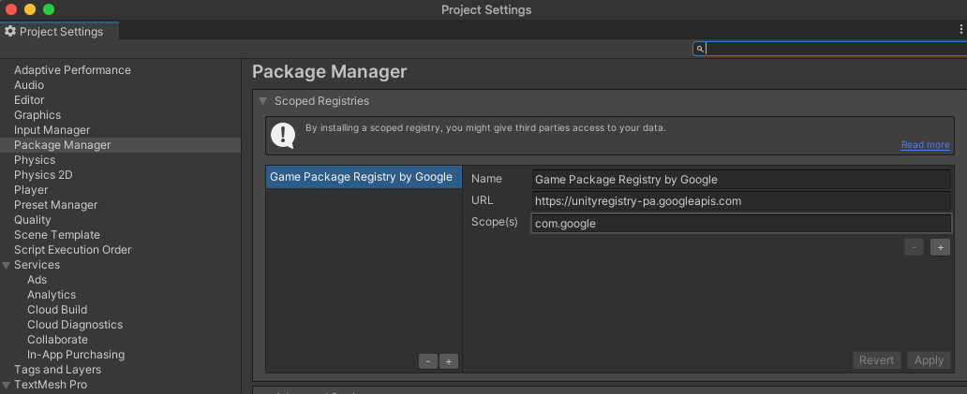This screenshot has width=967, height=394.
Task: Open Preset Manager settings
Action: tap(55, 205)
